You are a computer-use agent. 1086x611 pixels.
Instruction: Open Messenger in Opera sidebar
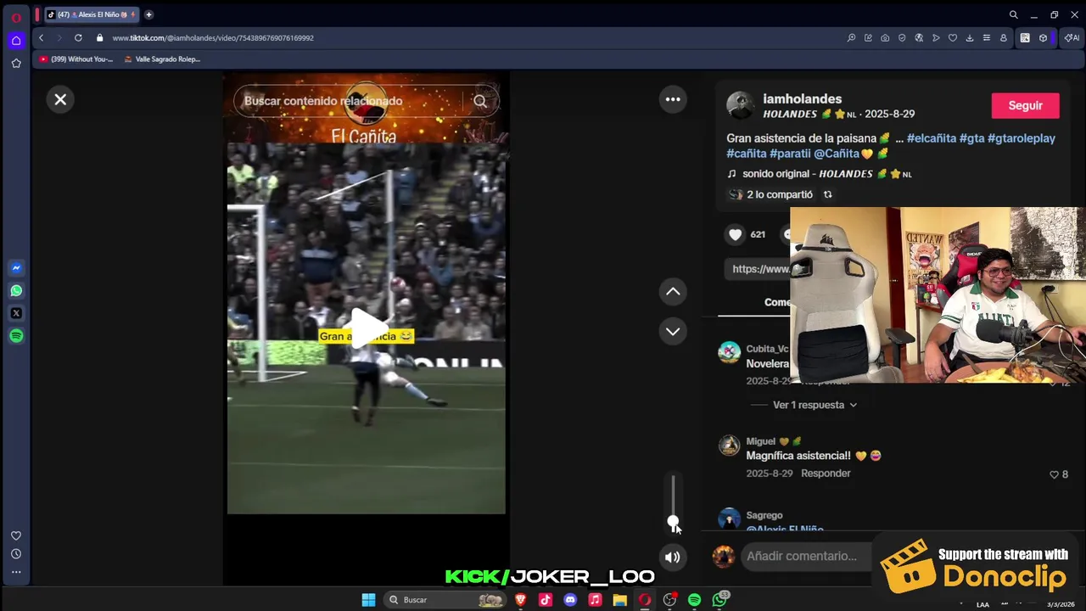click(16, 267)
